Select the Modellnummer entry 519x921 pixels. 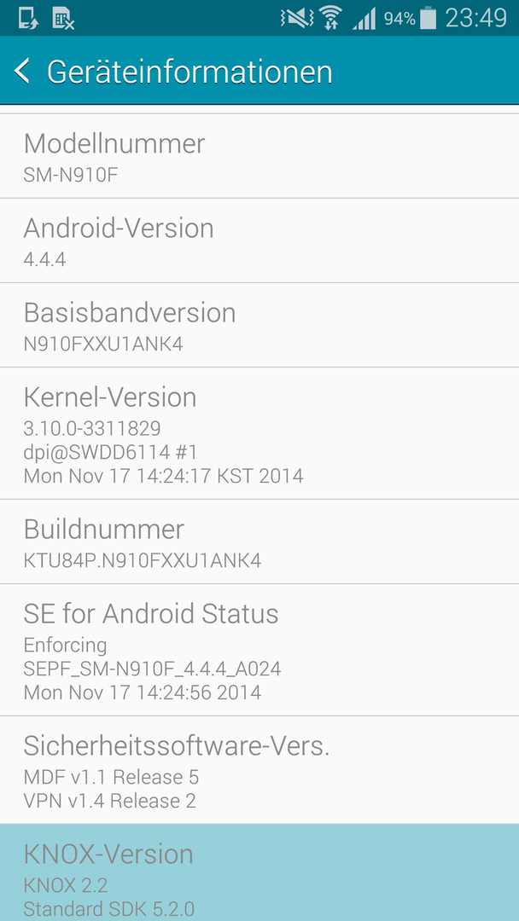[x=259, y=156]
